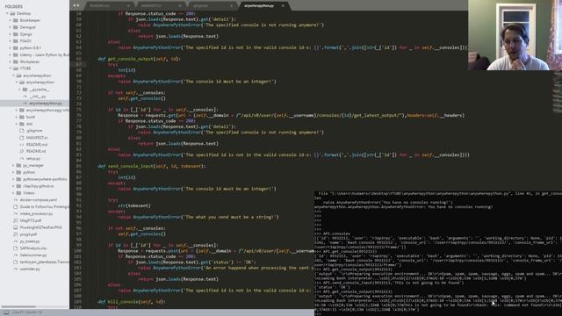Click the image icon beside PluralsightIQTestFail.PNG

point(16,227)
